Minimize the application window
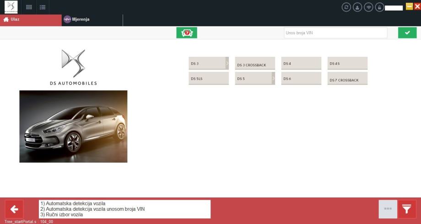 pos(409,6)
